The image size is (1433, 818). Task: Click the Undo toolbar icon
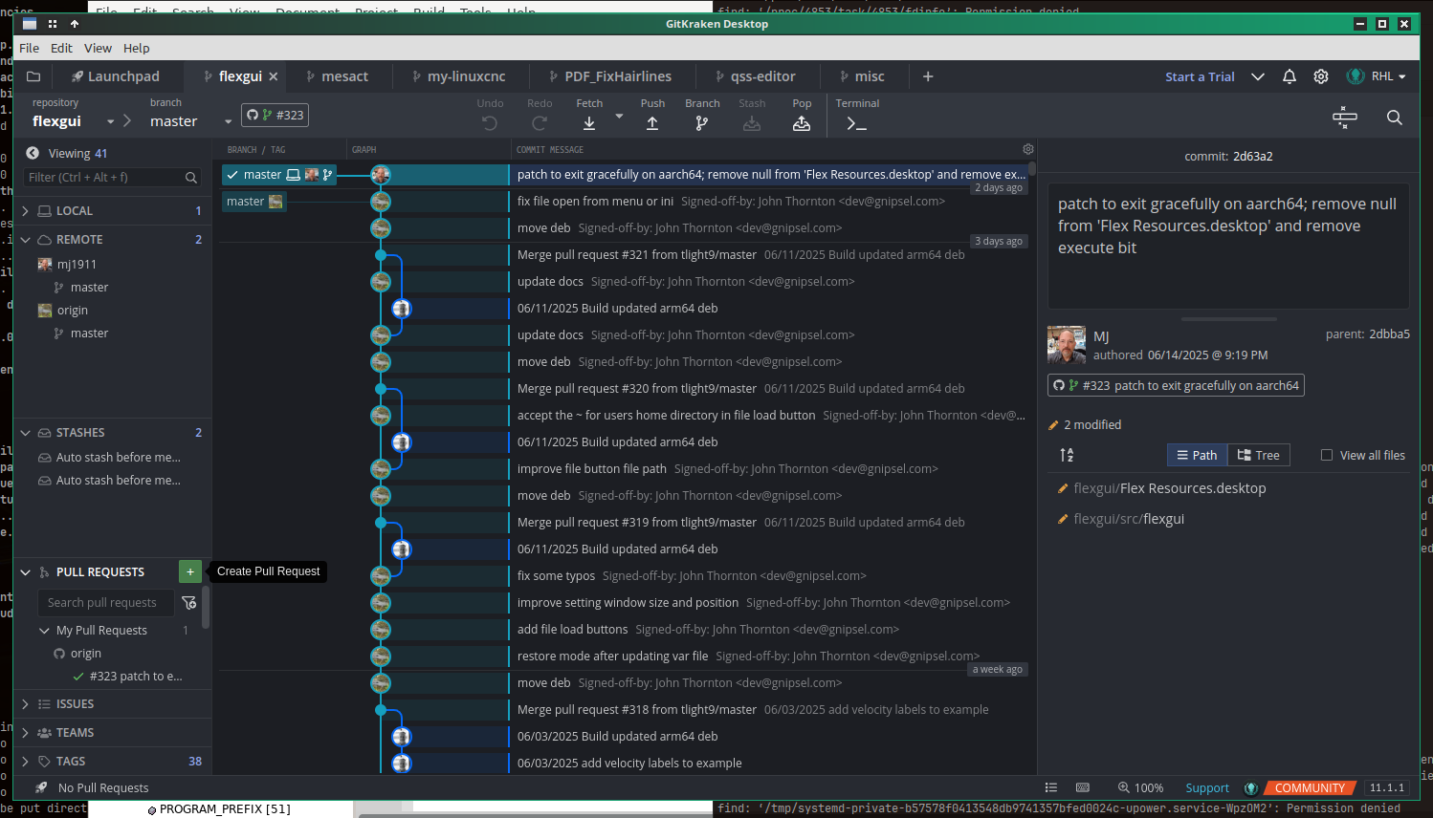point(490,123)
